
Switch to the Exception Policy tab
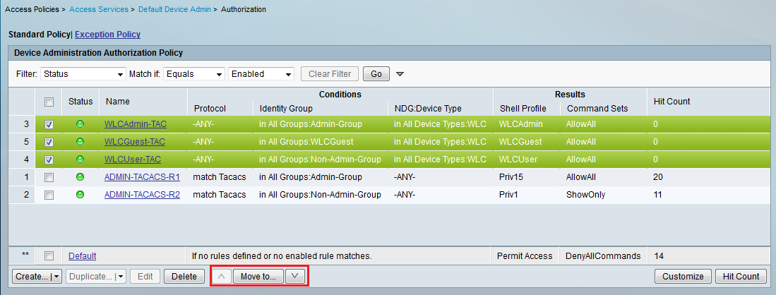coord(107,34)
